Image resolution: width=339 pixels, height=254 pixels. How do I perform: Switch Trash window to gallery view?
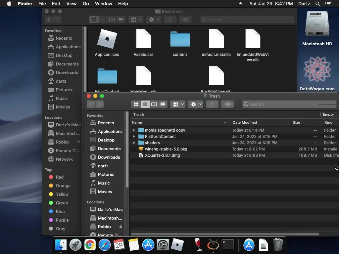tap(163, 104)
